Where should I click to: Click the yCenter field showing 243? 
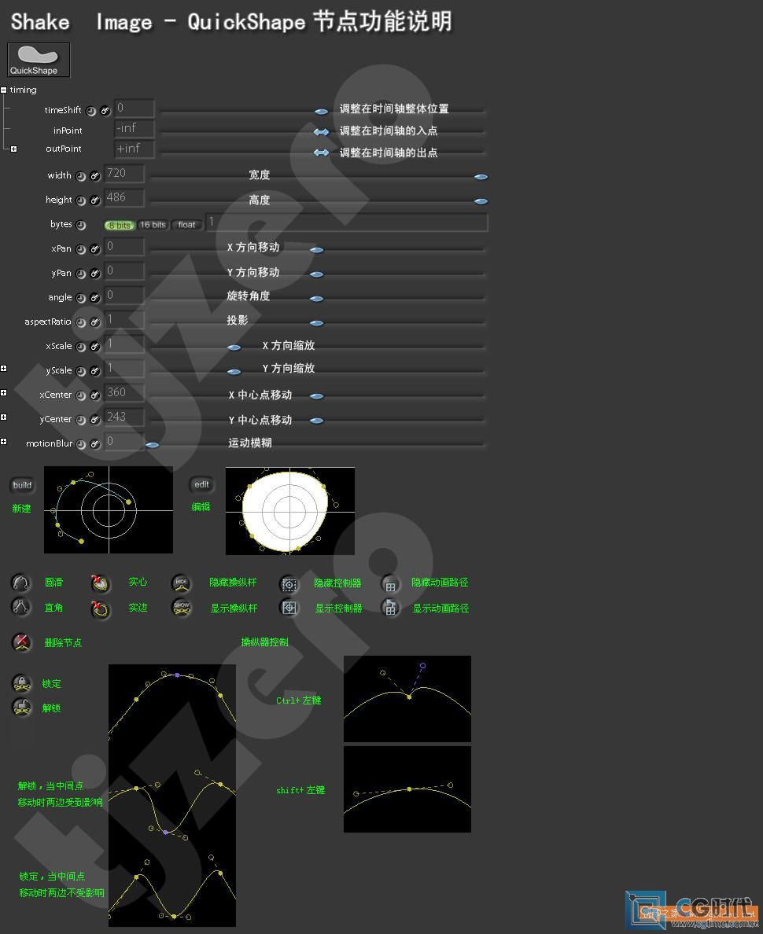[x=124, y=417]
